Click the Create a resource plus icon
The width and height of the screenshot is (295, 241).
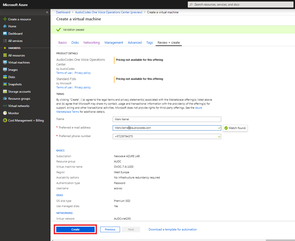coord(5,19)
